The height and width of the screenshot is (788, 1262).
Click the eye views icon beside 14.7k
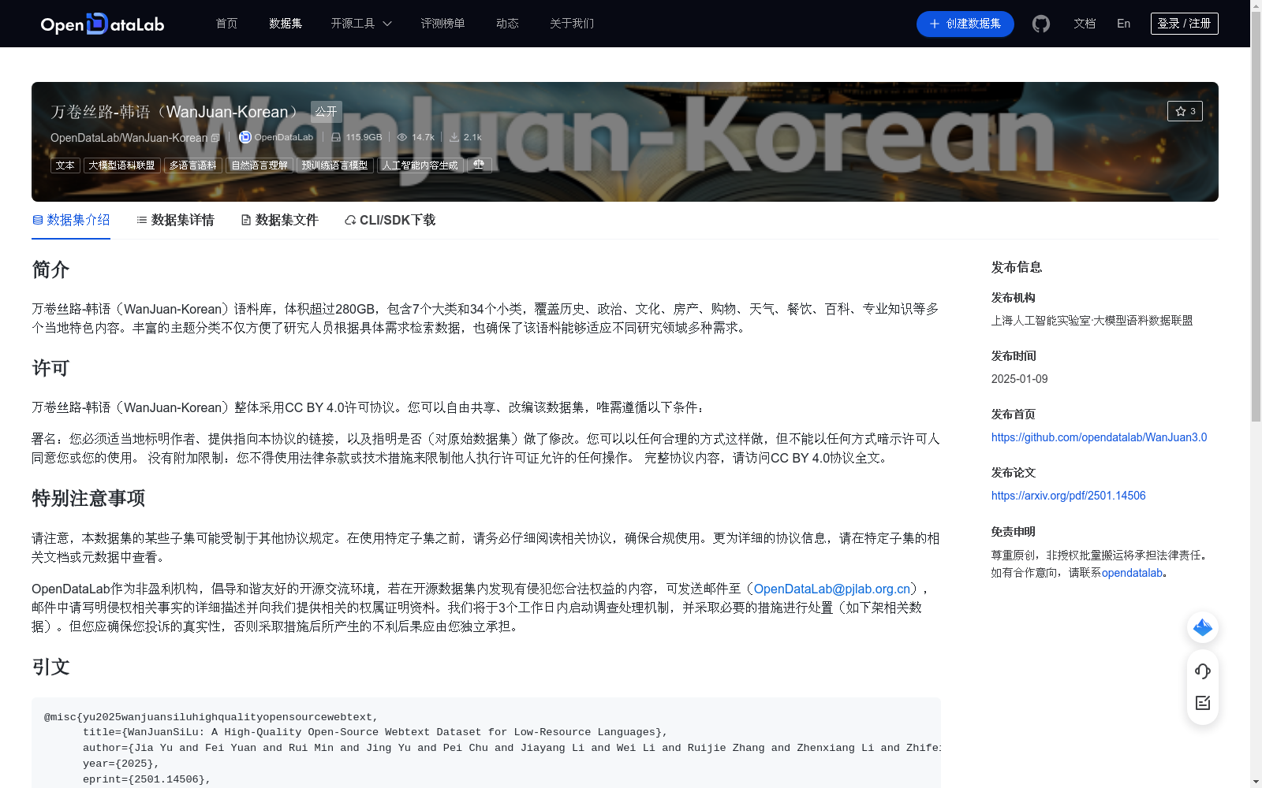pos(402,137)
